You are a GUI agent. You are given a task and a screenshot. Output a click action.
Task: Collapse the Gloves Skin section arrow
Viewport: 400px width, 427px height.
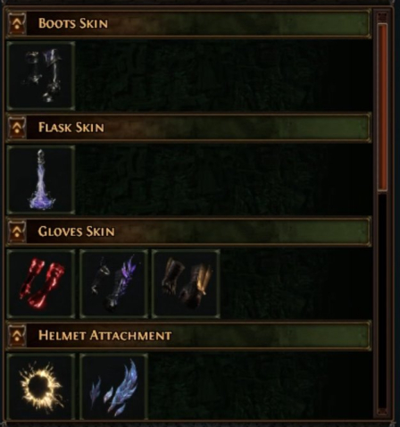pos(17,231)
